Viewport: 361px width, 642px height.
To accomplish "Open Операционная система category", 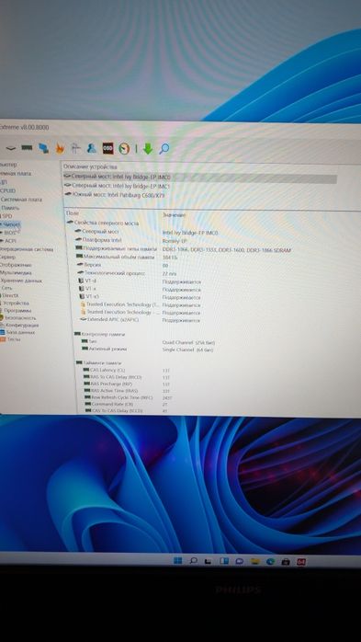I will pyautogui.click(x=27, y=249).
